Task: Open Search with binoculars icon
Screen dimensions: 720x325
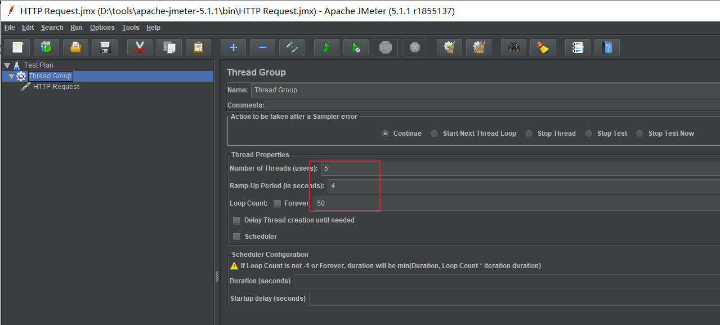Action: pyautogui.click(x=513, y=47)
